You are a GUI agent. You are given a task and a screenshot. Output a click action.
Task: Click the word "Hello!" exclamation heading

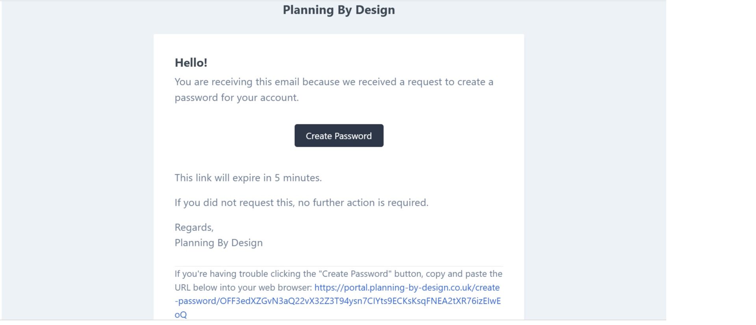(x=191, y=63)
